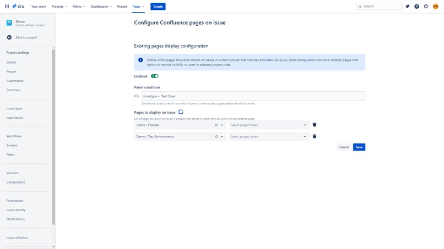
Task: Open Permissions settings
Action: (x=15, y=201)
